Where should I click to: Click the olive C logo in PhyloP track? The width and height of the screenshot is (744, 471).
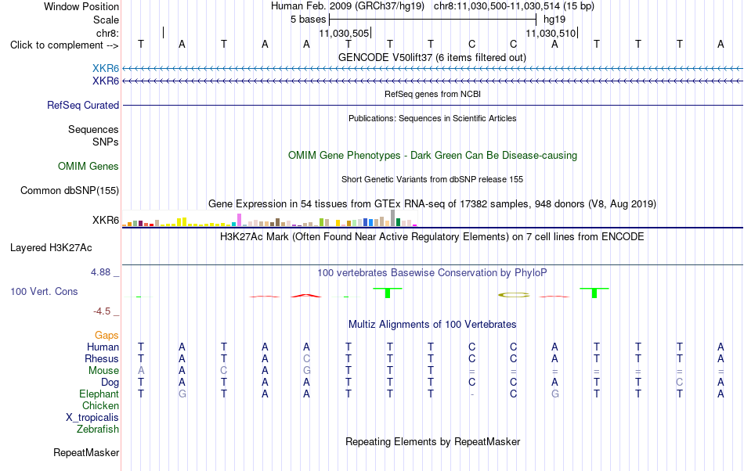(514, 295)
